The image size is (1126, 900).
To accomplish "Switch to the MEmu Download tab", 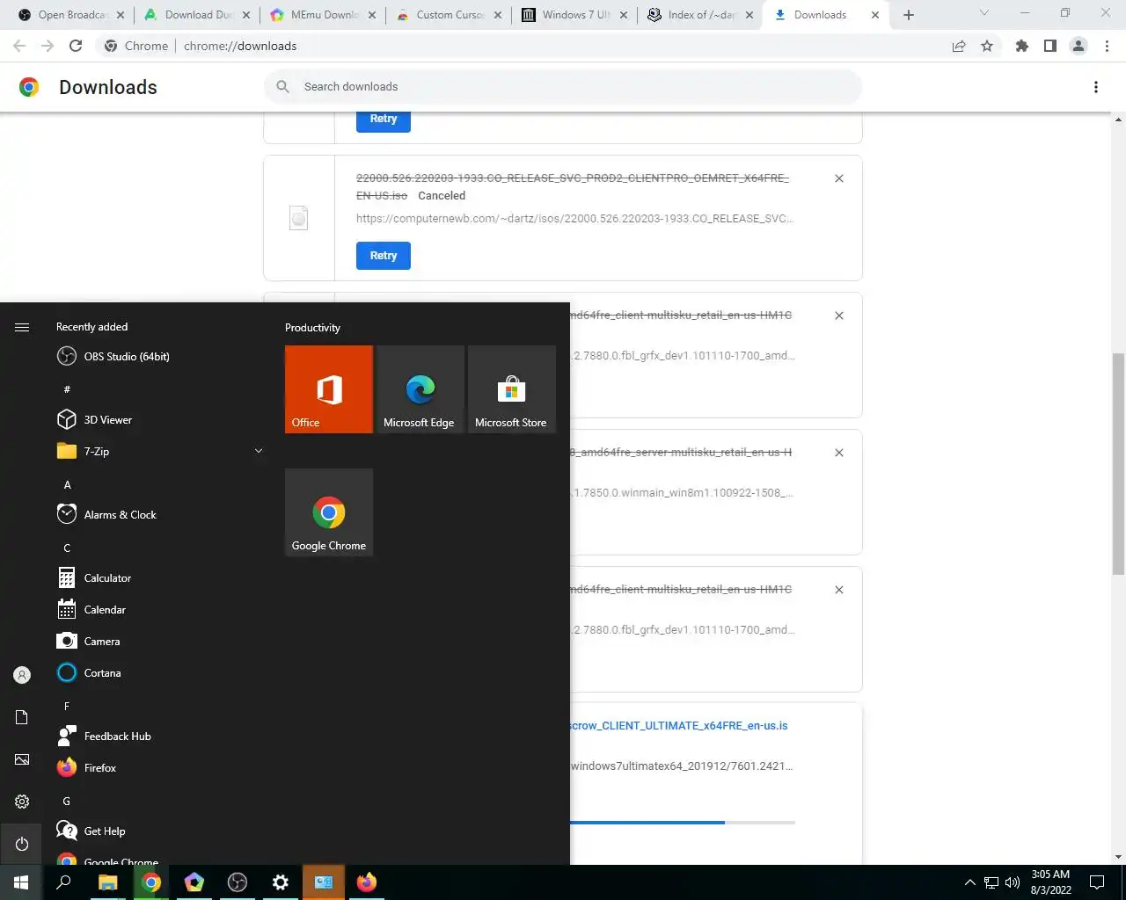I will 324,15.
